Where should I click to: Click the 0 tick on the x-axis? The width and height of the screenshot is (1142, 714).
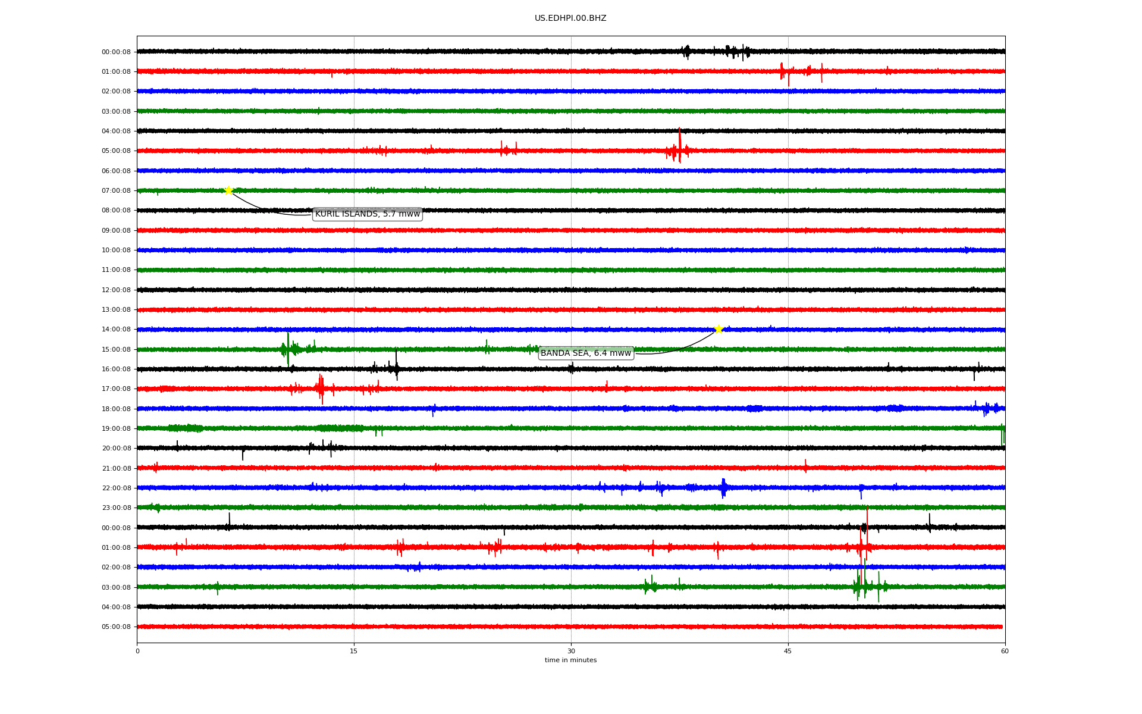click(x=137, y=651)
